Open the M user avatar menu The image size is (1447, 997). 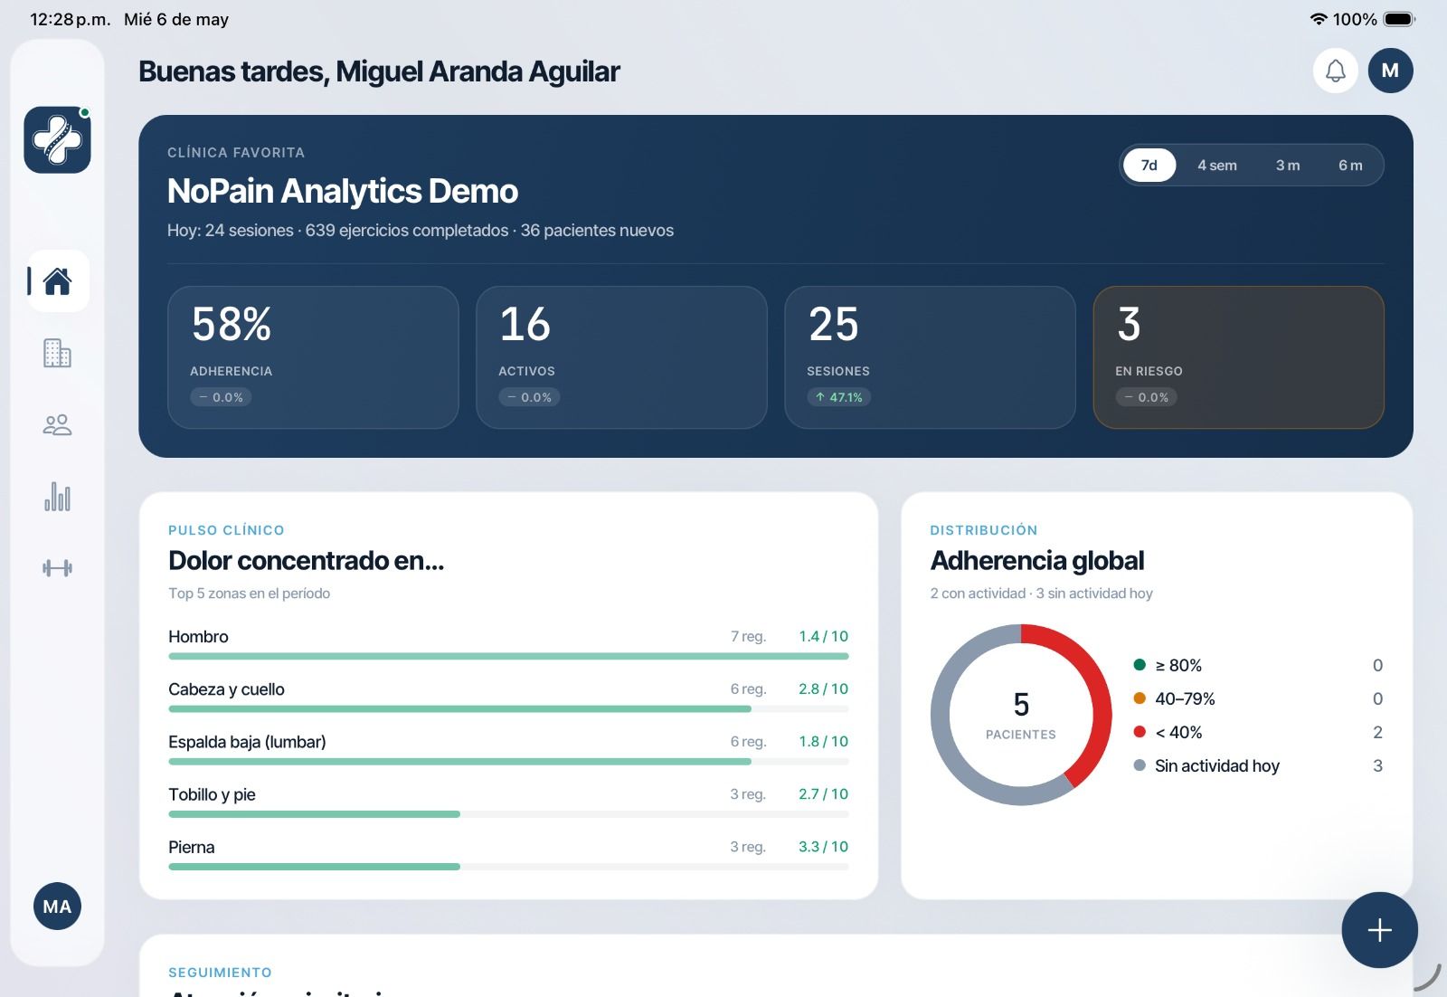click(x=1391, y=71)
